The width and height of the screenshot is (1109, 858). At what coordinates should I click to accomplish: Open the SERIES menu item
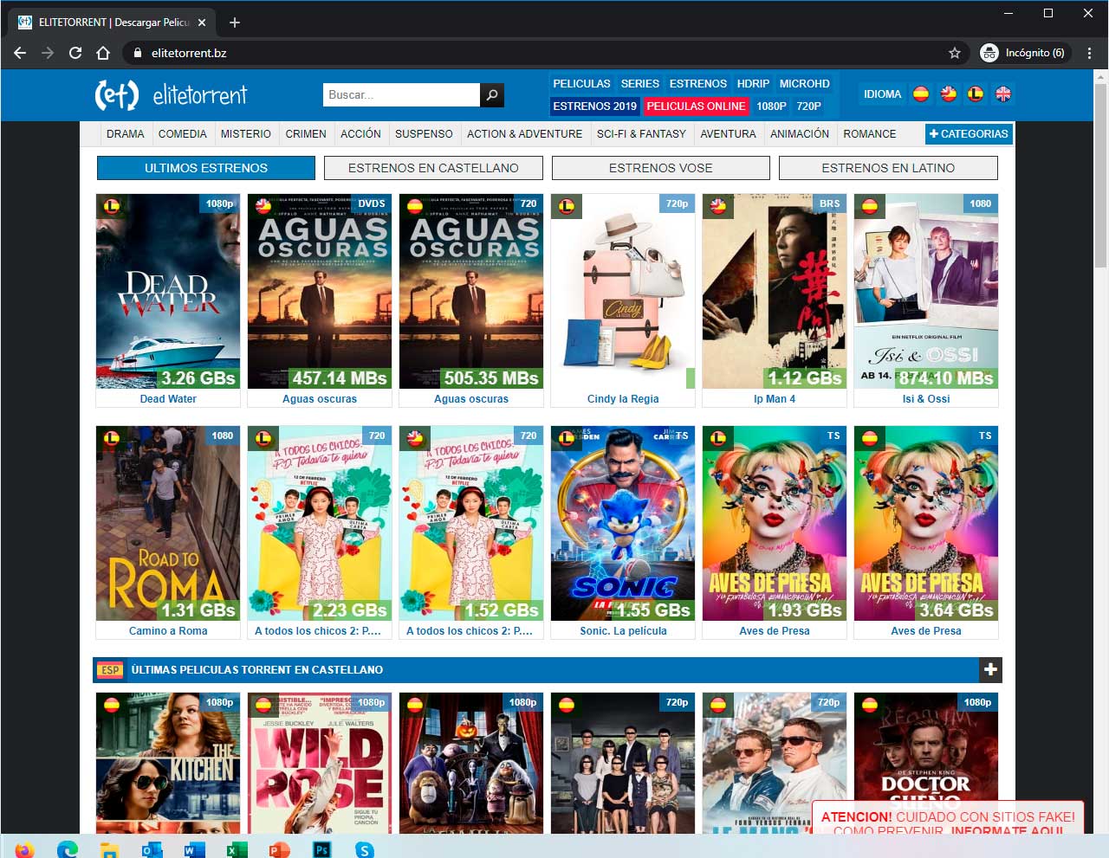tap(640, 84)
